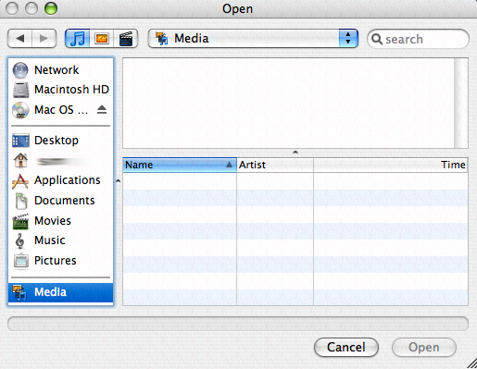Screen dimensions: 477x369
Task: Select Macintosh HD in the sidebar
Action: 61,90
